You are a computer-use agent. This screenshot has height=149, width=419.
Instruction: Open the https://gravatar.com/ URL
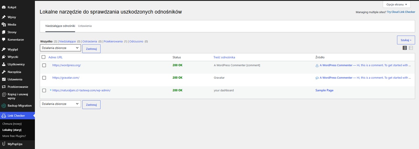pos(66,78)
